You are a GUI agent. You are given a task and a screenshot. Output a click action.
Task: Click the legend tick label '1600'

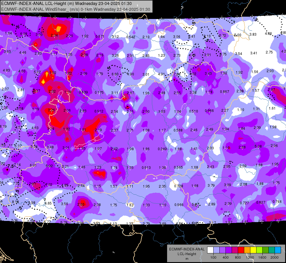coord(262,257)
